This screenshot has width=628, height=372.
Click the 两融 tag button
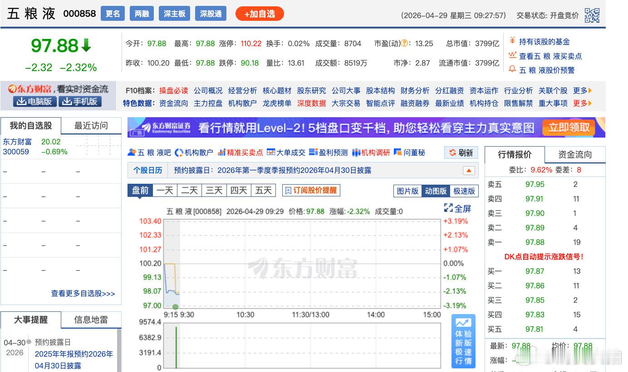point(142,14)
